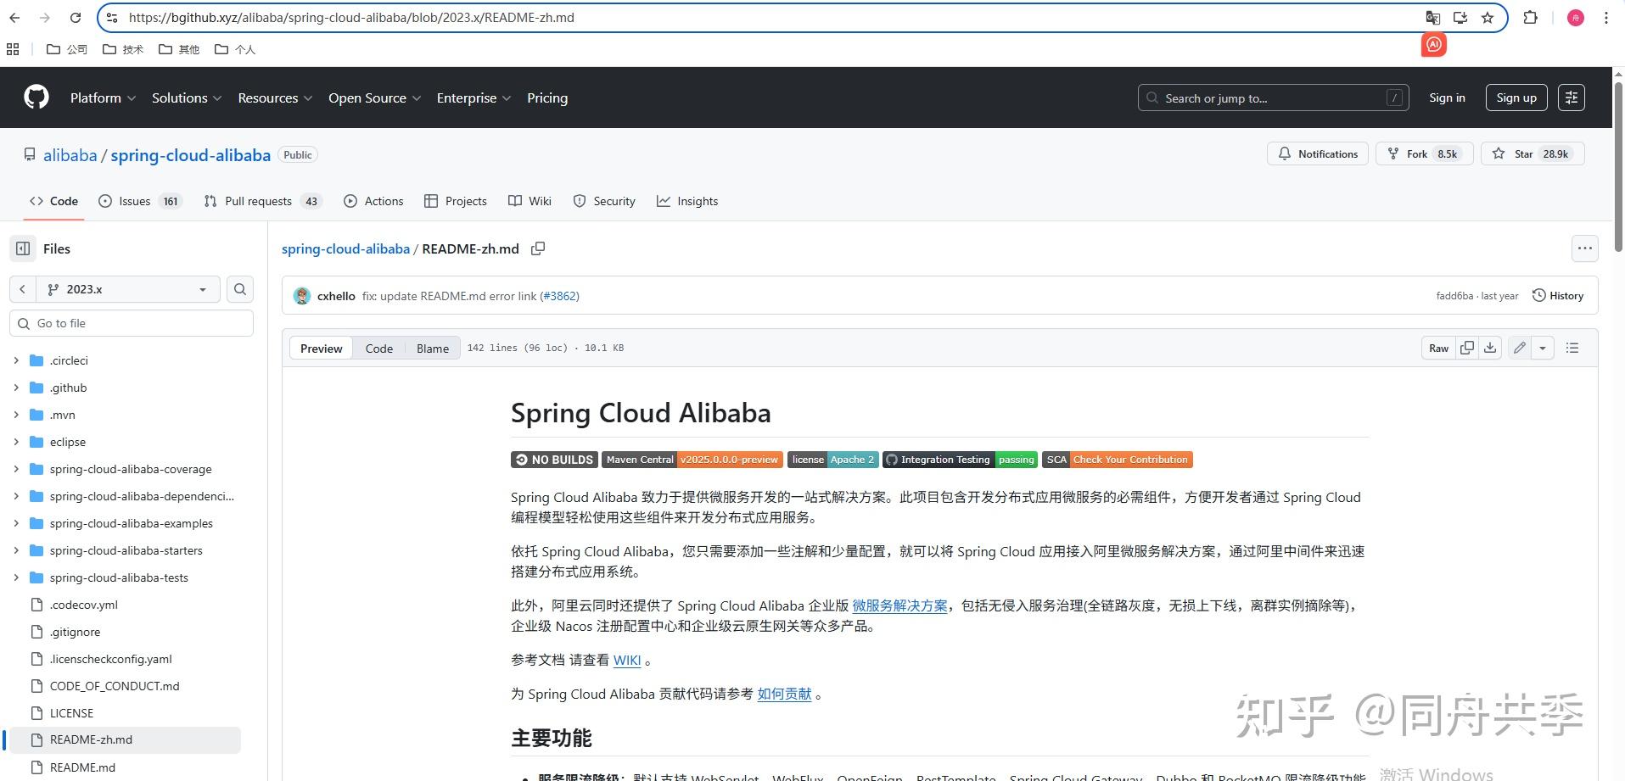Click the Sign up button
Viewport: 1625px width, 781px height.
point(1516,98)
